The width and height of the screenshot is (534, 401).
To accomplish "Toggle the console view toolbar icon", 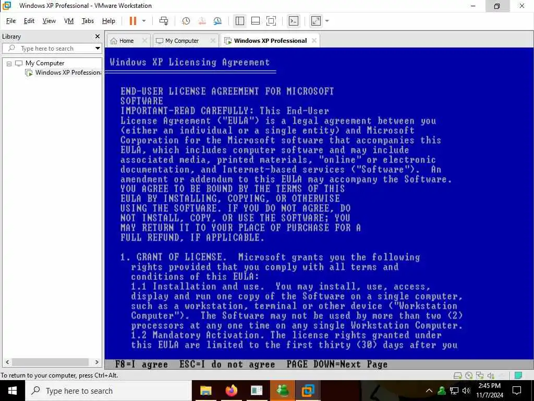I will pos(293,21).
